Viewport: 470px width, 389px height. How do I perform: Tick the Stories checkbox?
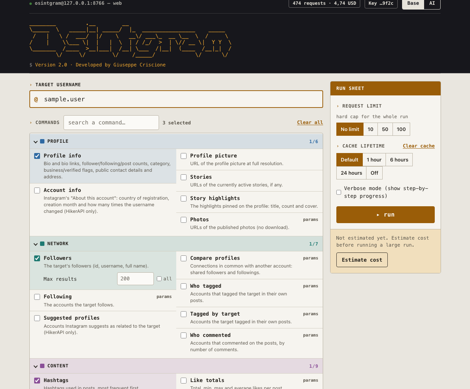(184, 177)
